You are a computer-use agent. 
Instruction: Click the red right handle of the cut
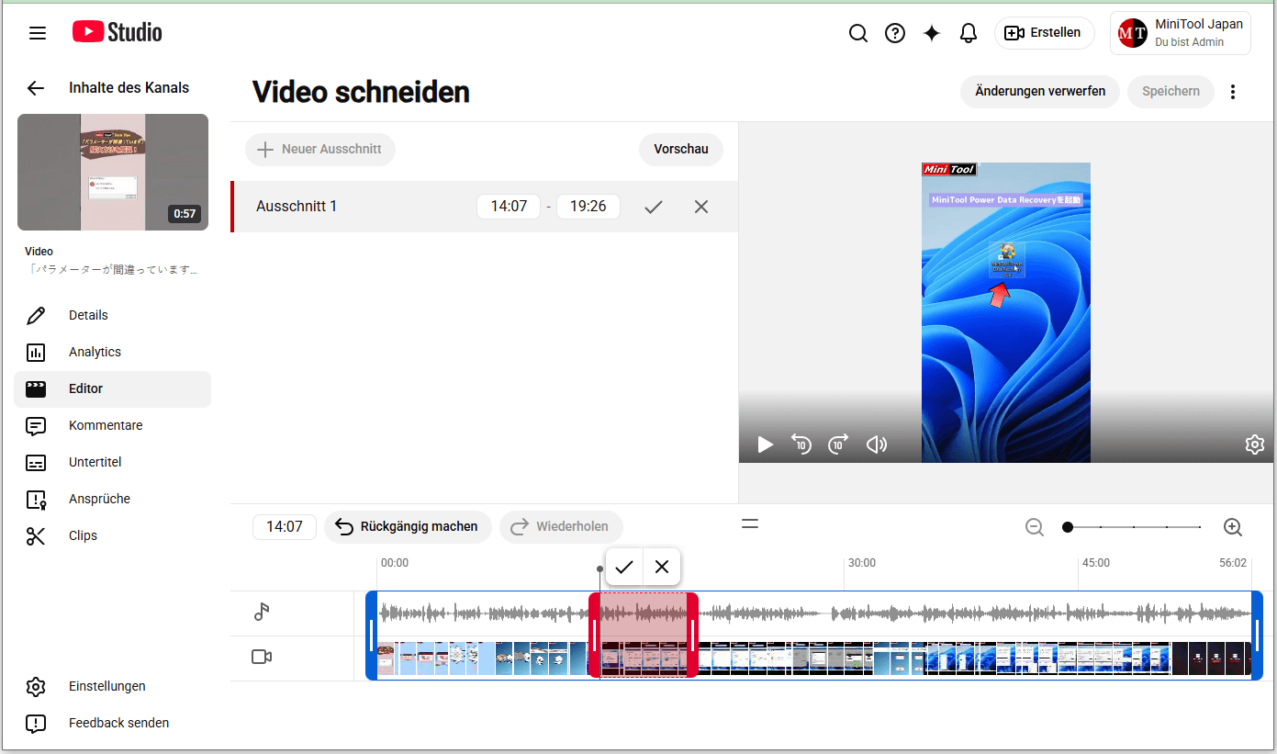[692, 635]
